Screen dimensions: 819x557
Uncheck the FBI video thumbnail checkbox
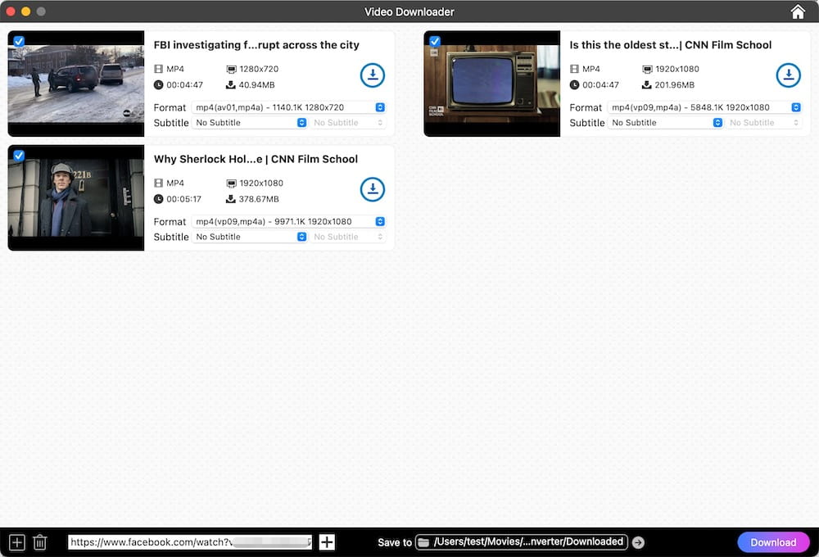pyautogui.click(x=19, y=39)
